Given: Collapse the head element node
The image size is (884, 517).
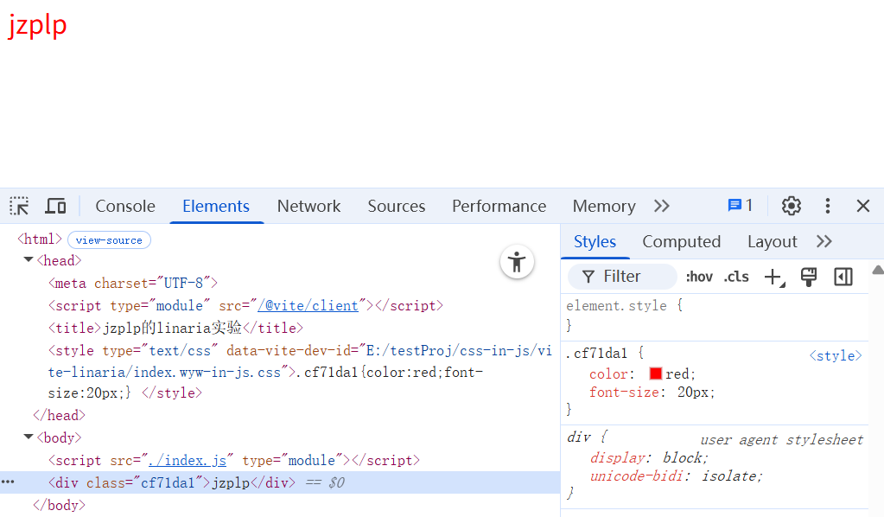Looking at the screenshot, I should tap(29, 260).
